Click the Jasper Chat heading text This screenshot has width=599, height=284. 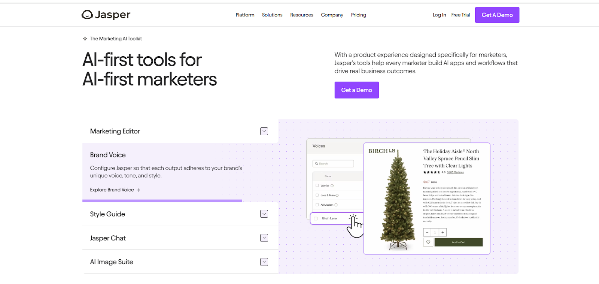click(x=108, y=238)
